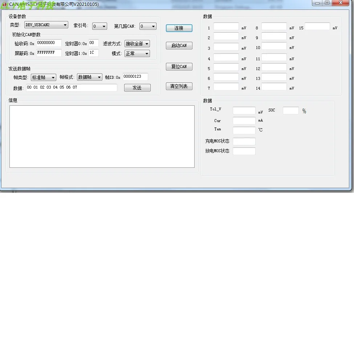Click the 发送数据帧 group label
Screen dimensions: 354x345
[x=19, y=69]
